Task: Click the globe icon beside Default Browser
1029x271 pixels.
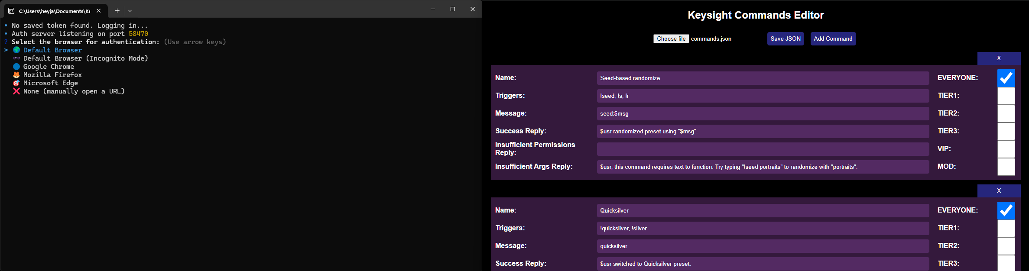Action: [16, 50]
